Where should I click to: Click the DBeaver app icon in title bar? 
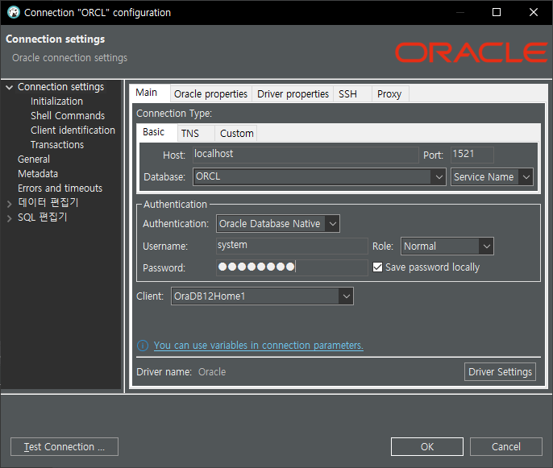14,12
